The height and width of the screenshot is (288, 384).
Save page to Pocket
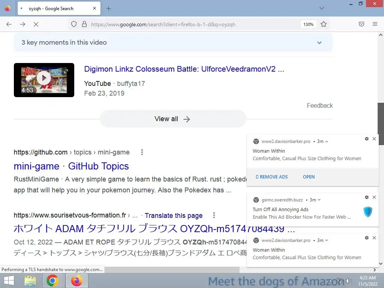point(361,24)
